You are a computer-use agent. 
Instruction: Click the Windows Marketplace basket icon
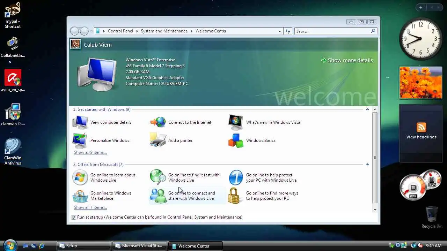point(80,196)
